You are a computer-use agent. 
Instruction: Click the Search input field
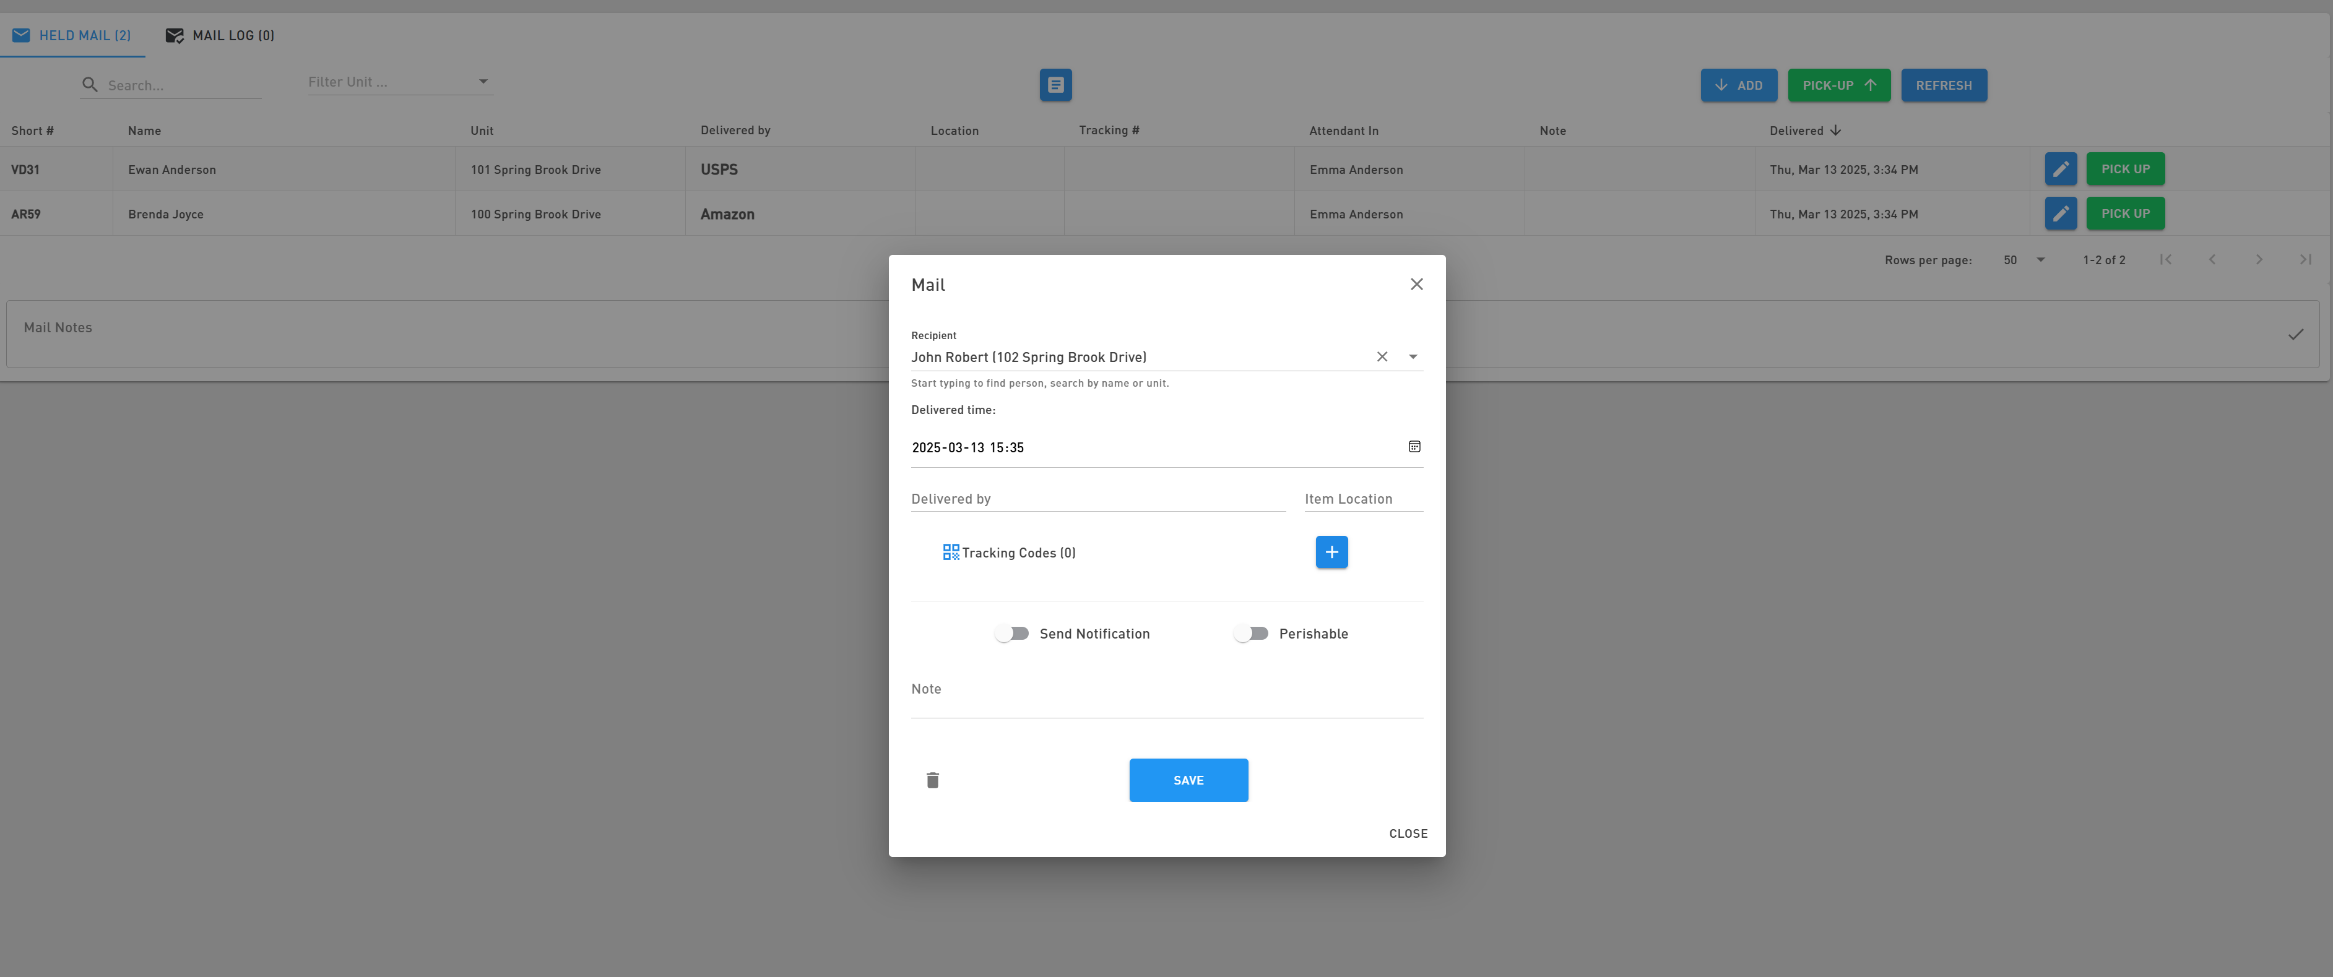pyautogui.click(x=184, y=85)
